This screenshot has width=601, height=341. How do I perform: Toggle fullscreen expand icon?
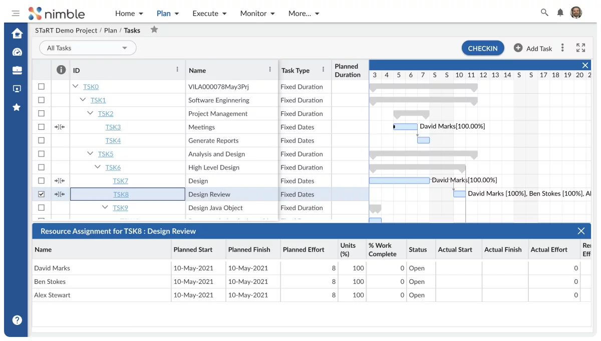(x=580, y=48)
